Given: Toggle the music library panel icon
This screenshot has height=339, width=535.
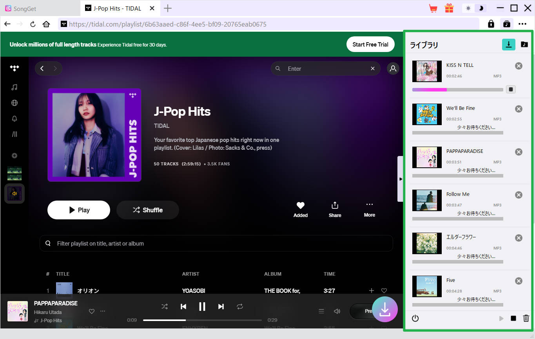Looking at the screenshot, I should (x=506, y=24).
